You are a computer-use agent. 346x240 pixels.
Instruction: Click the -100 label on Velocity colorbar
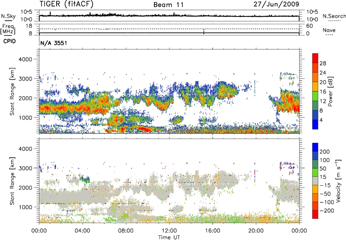coord(327,202)
